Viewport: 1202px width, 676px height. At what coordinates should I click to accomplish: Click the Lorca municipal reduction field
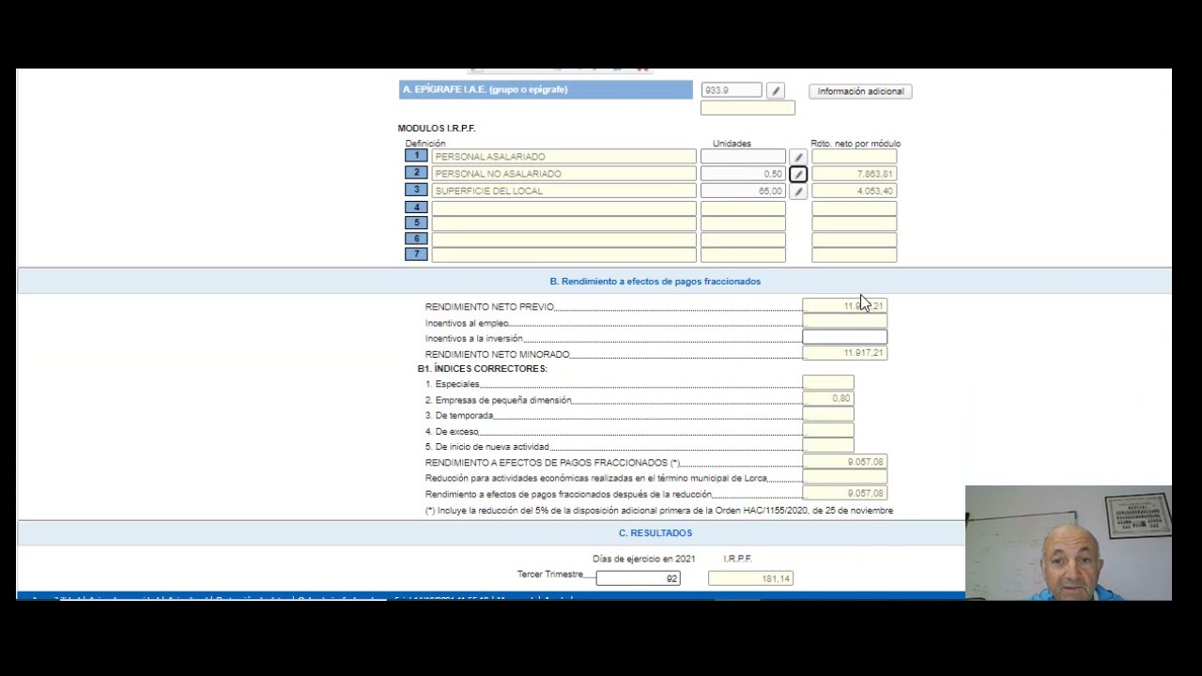(844, 478)
